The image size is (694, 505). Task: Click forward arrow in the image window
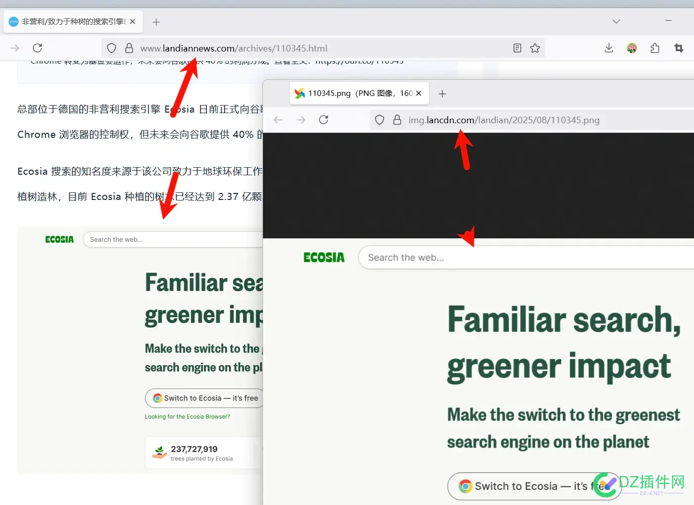(x=301, y=120)
